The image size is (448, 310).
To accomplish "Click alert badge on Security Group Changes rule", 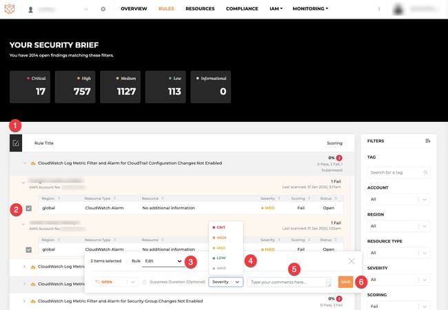I will coord(339,299).
